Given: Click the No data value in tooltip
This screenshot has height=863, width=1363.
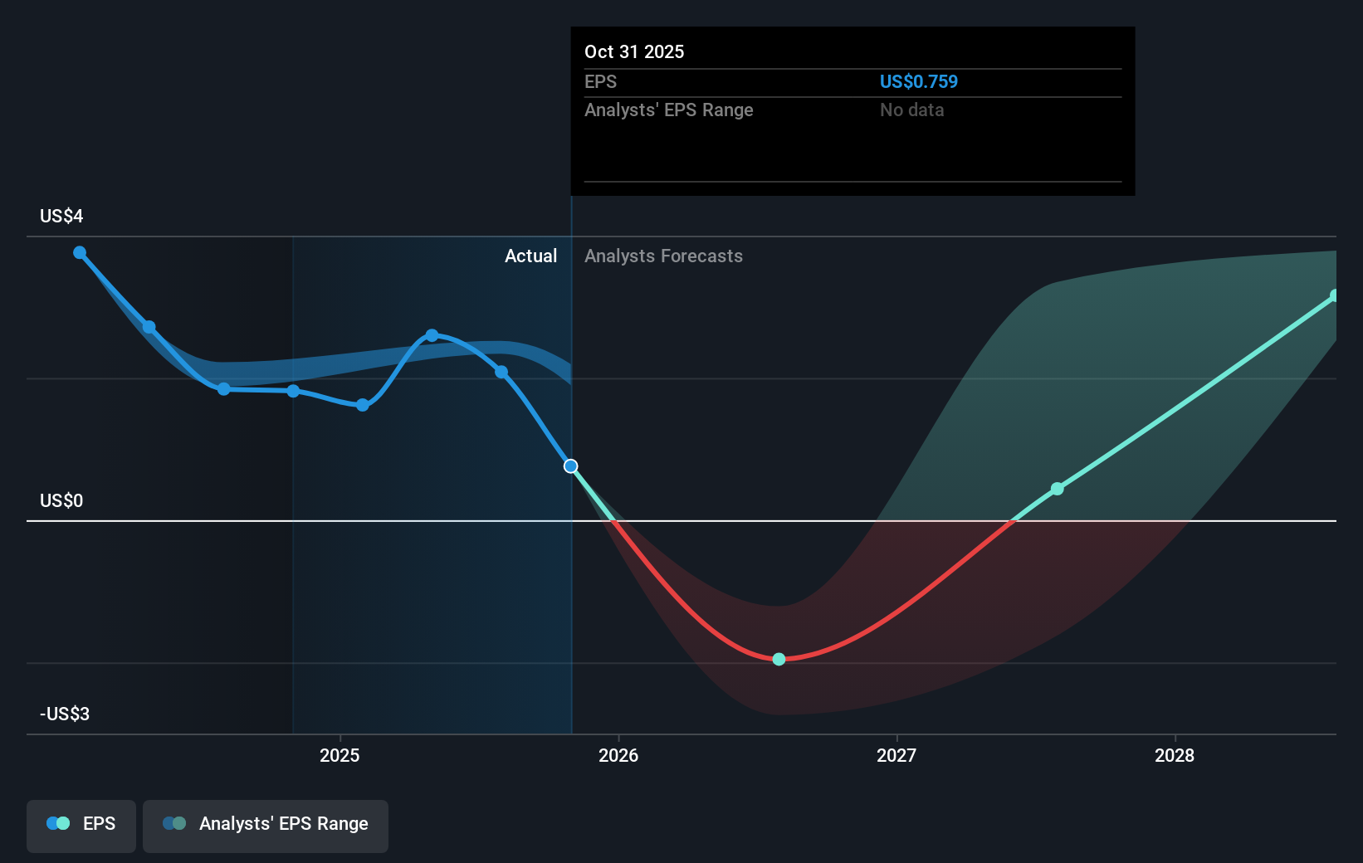Looking at the screenshot, I should pos(911,110).
